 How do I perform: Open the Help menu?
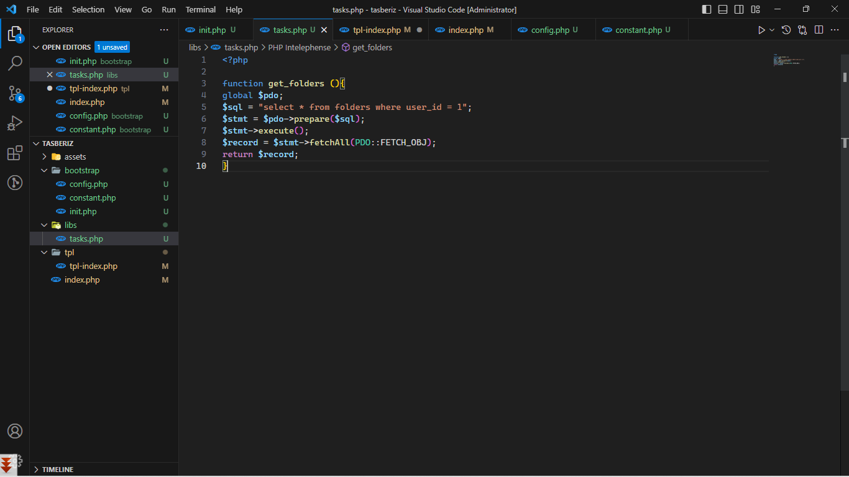click(234, 9)
